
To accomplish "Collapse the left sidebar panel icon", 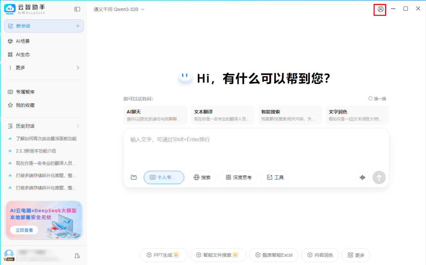I will pos(77,9).
